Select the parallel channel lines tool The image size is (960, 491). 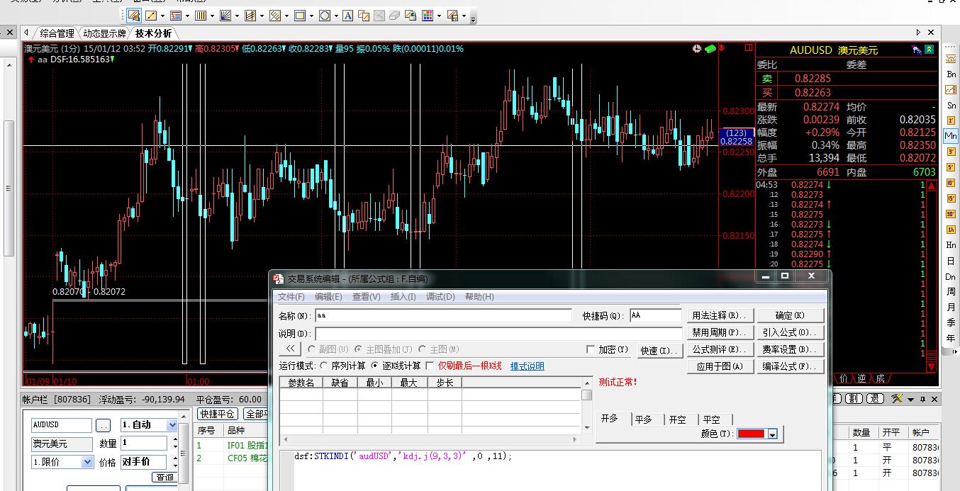click(250, 16)
